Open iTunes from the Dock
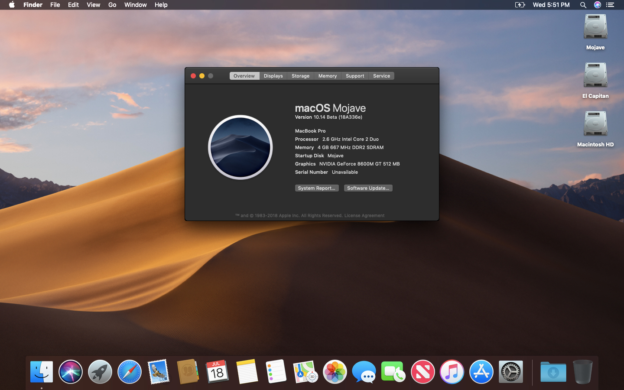This screenshot has height=390, width=624. pyautogui.click(x=452, y=371)
